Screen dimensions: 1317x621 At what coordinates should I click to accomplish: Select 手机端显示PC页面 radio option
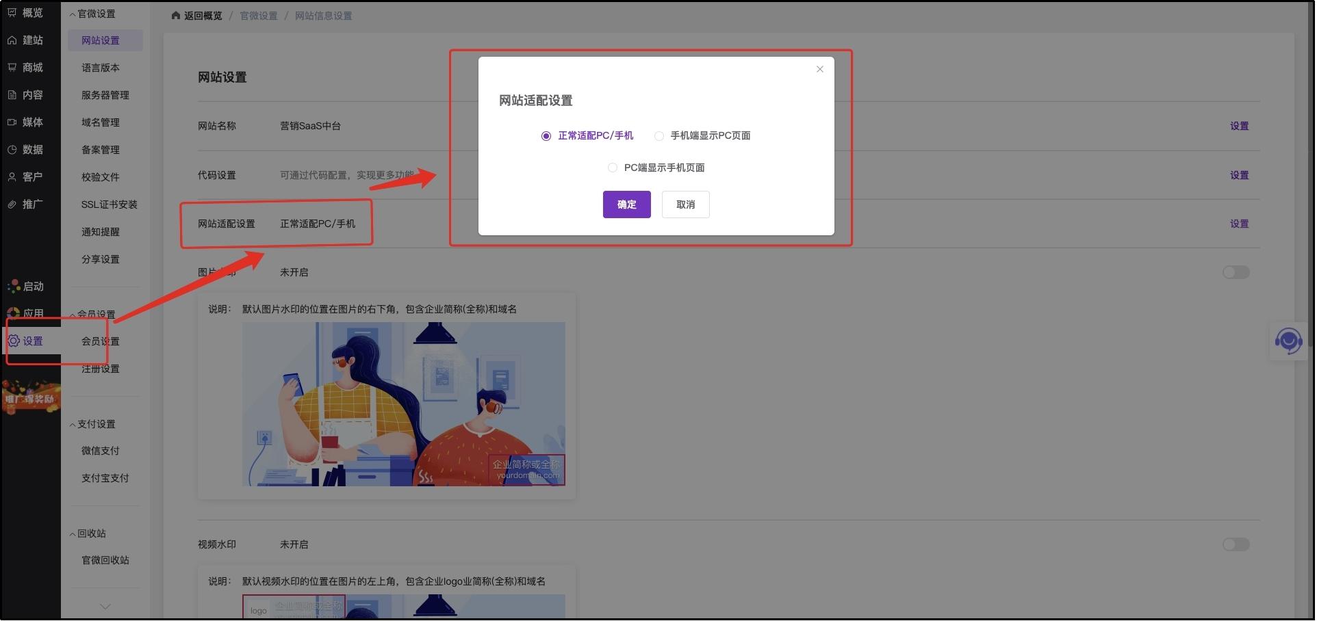(x=703, y=136)
